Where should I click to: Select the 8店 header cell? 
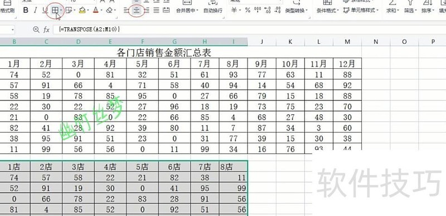point(233,167)
